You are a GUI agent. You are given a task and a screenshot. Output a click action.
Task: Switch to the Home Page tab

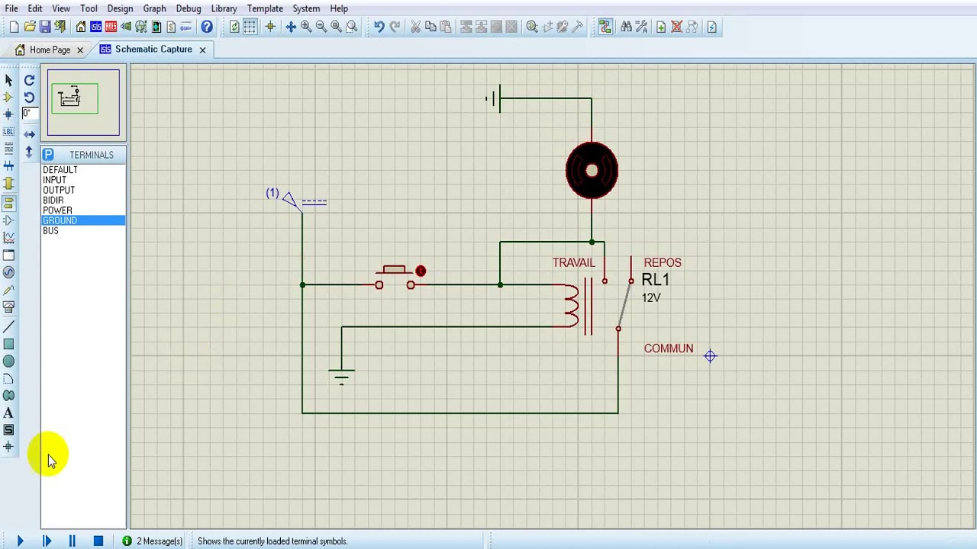coord(50,50)
